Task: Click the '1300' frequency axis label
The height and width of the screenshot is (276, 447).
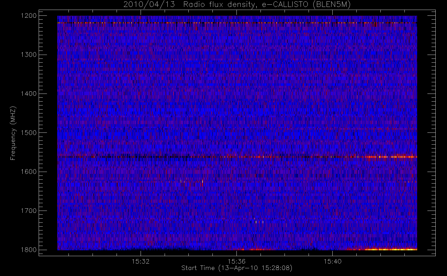Action: [29, 55]
